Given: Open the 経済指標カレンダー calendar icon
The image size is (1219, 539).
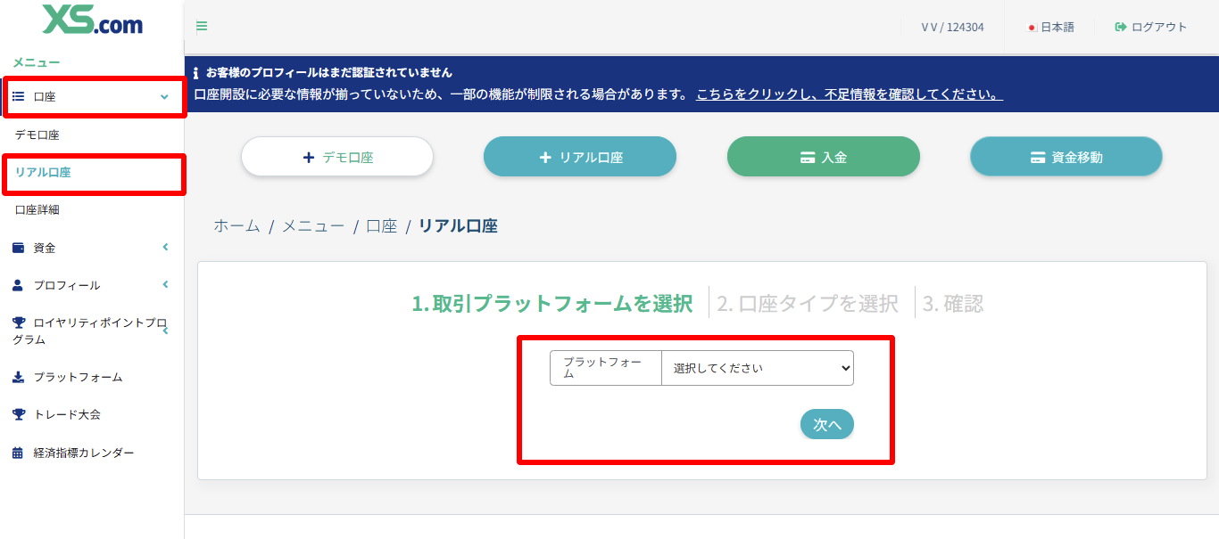Looking at the screenshot, I should click(x=19, y=452).
